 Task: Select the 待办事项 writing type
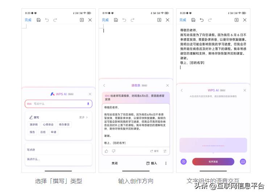tap(64, 125)
